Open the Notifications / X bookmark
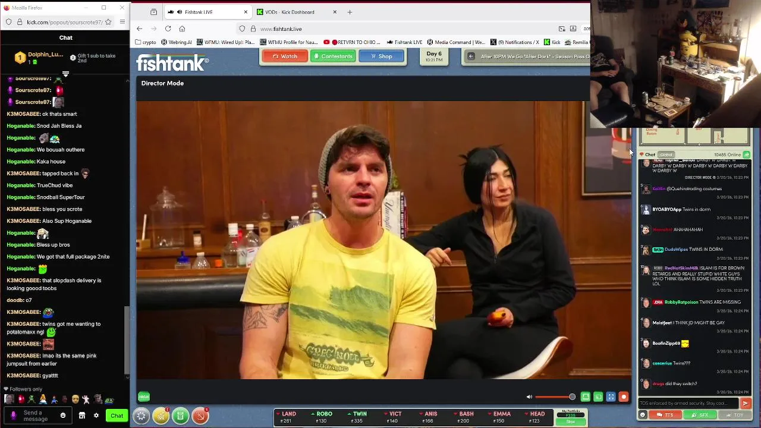The height and width of the screenshot is (428, 761). (x=515, y=42)
